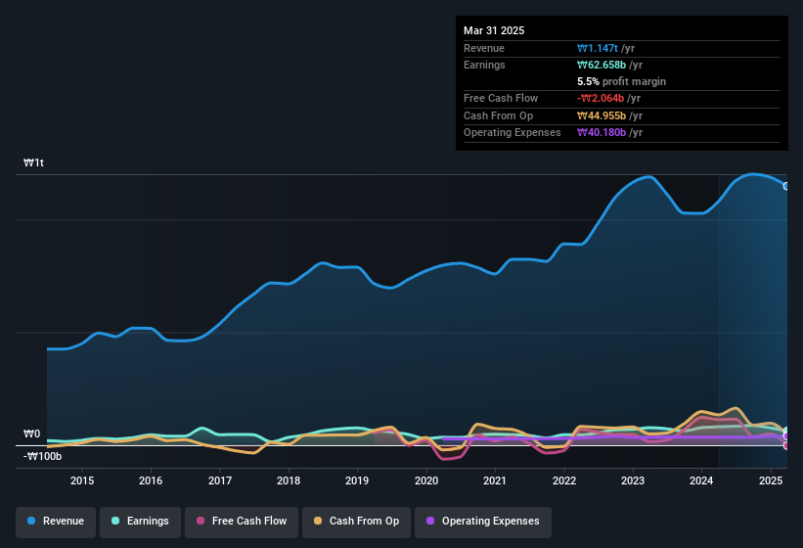The height and width of the screenshot is (548, 803).
Task: Click the Free Cash Flow tooltip label
Action: (x=501, y=98)
